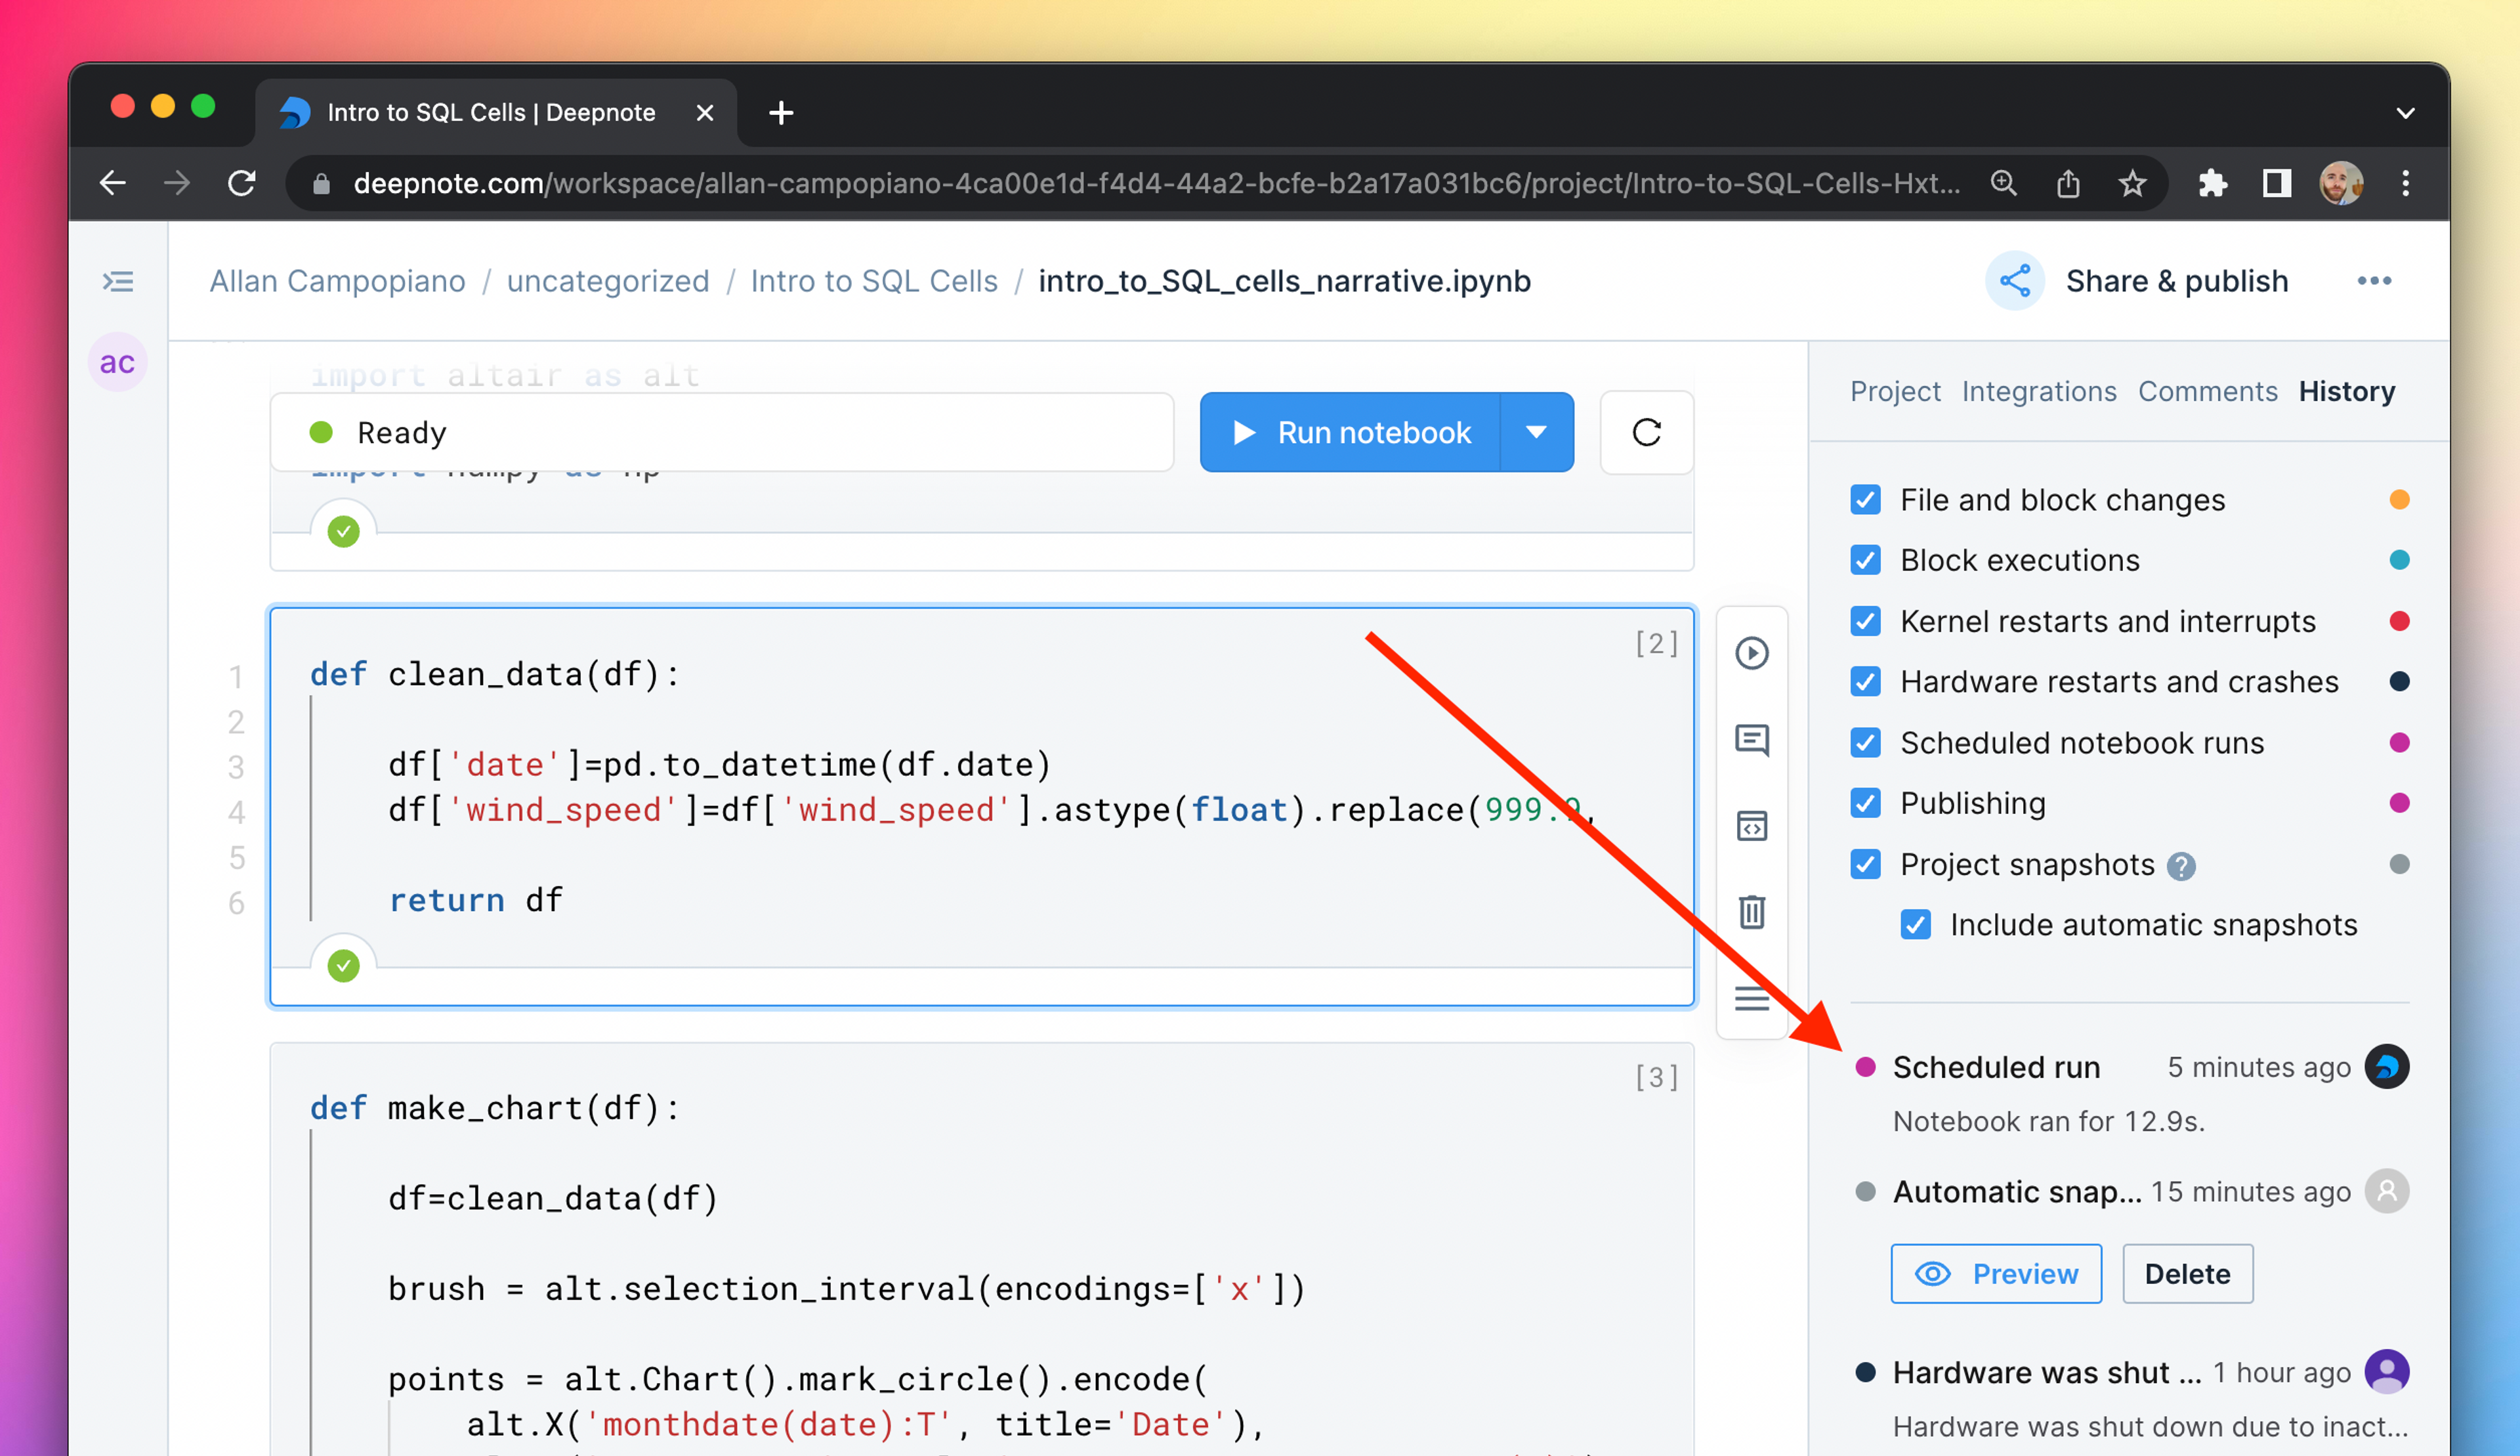Toggle the left sidebar menu icon
Screen dimensions: 2520x1456
tap(118, 282)
